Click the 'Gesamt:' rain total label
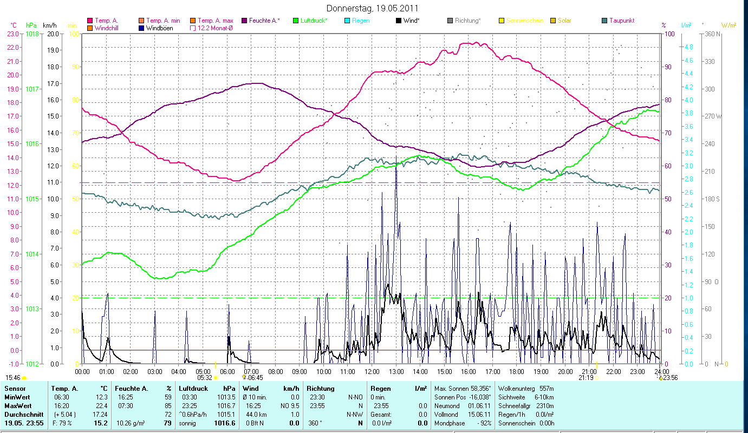The height and width of the screenshot is (433, 748). click(x=380, y=414)
